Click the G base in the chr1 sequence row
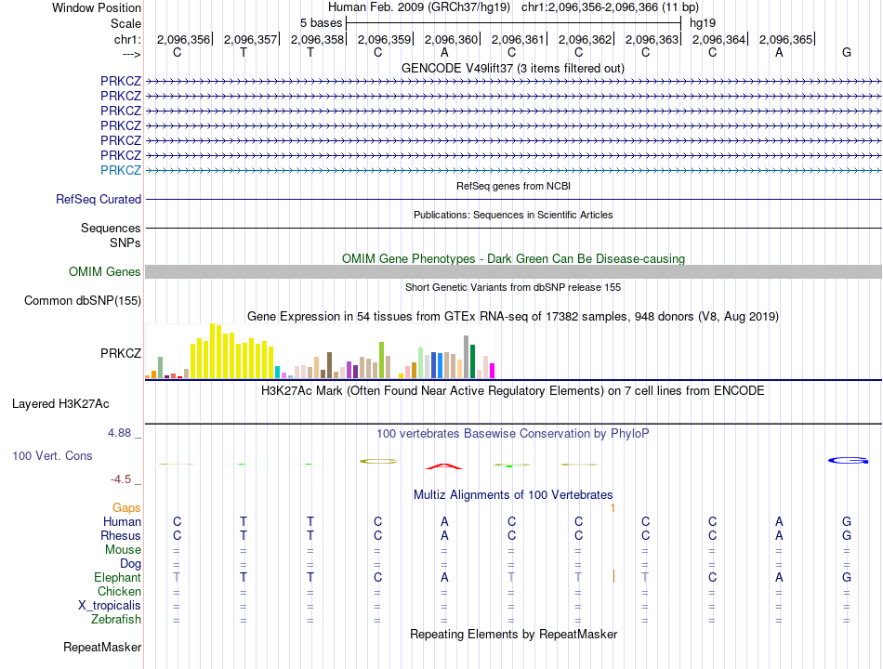The width and height of the screenshot is (883, 669). pyautogui.click(x=847, y=52)
